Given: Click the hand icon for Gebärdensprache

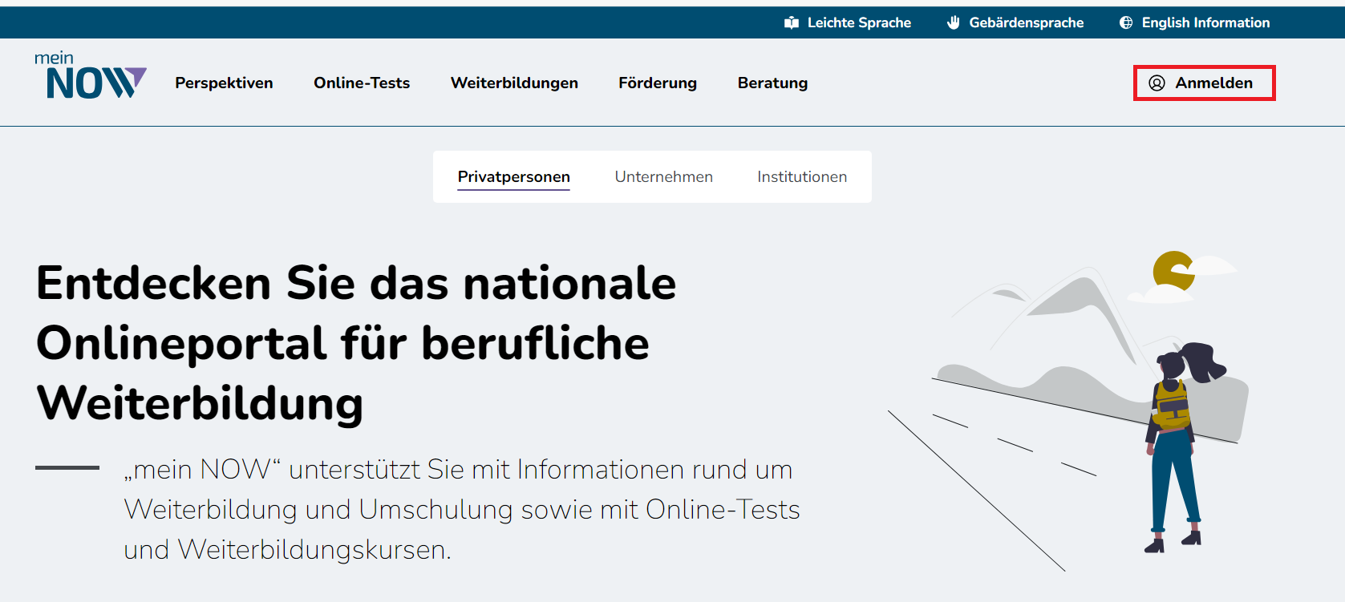Looking at the screenshot, I should pyautogui.click(x=953, y=22).
